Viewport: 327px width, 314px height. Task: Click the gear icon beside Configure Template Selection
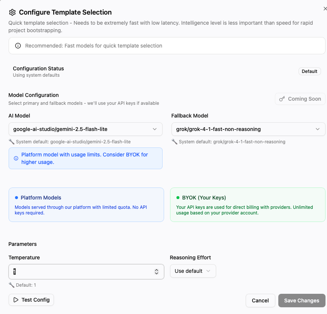[x=12, y=12]
